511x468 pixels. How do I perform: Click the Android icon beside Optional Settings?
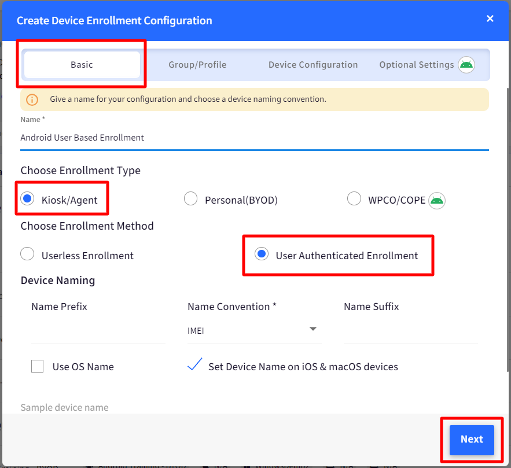[x=466, y=65]
